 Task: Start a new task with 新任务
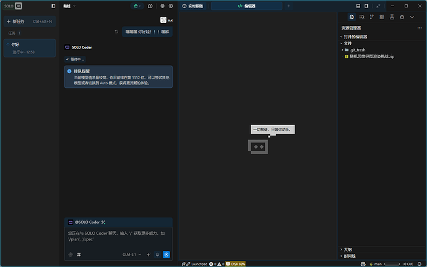pyautogui.click(x=30, y=21)
